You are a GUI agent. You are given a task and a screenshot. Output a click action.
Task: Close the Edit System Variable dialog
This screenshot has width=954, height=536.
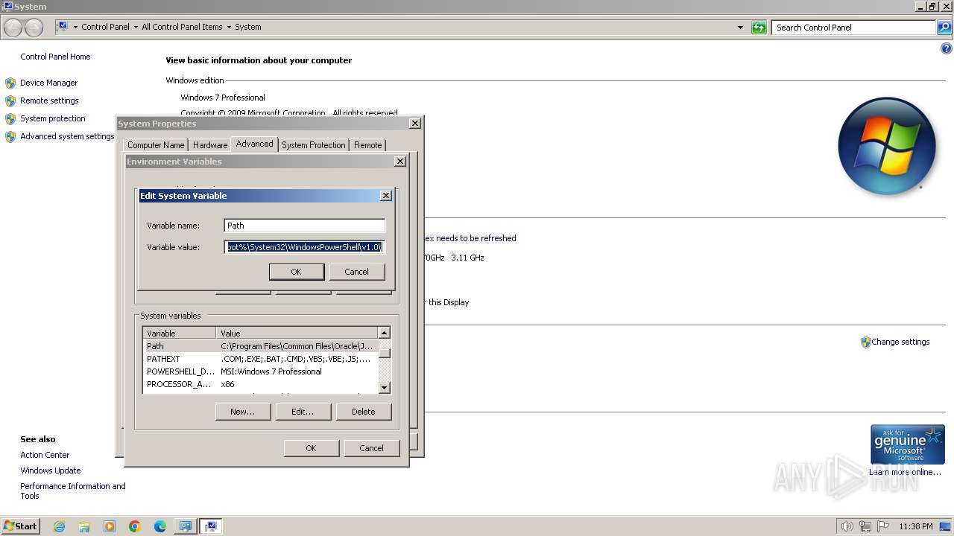(x=386, y=196)
